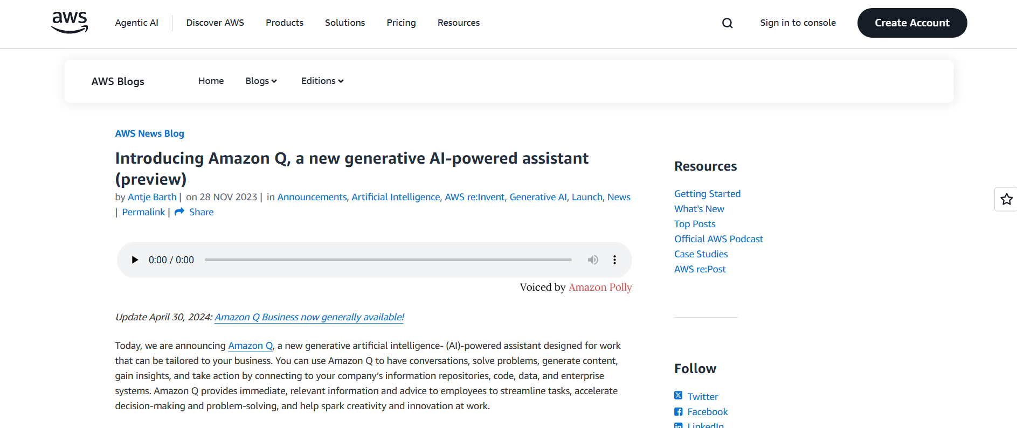
Task: Open the Getting Started resource link
Action: (x=707, y=194)
